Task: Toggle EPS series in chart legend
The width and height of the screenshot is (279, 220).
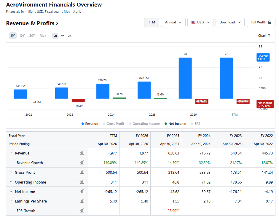Action: coord(195,124)
